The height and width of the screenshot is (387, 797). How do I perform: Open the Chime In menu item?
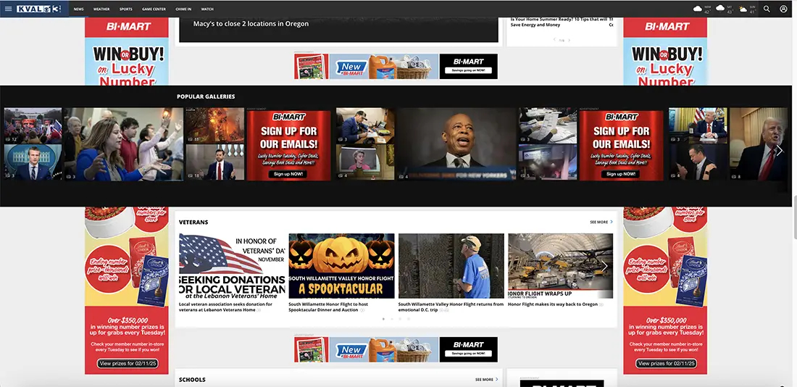183,9
